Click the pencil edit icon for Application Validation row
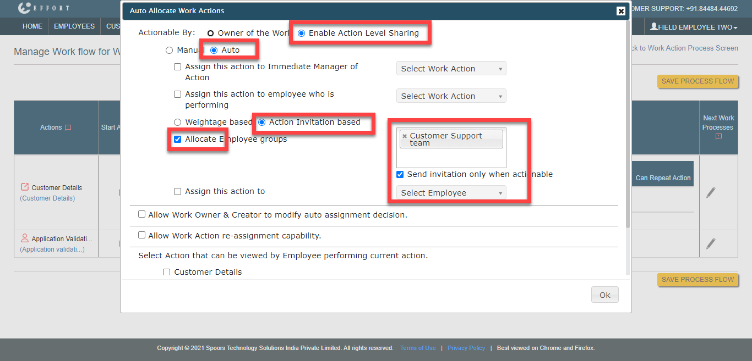This screenshot has height=361, width=752. (711, 243)
